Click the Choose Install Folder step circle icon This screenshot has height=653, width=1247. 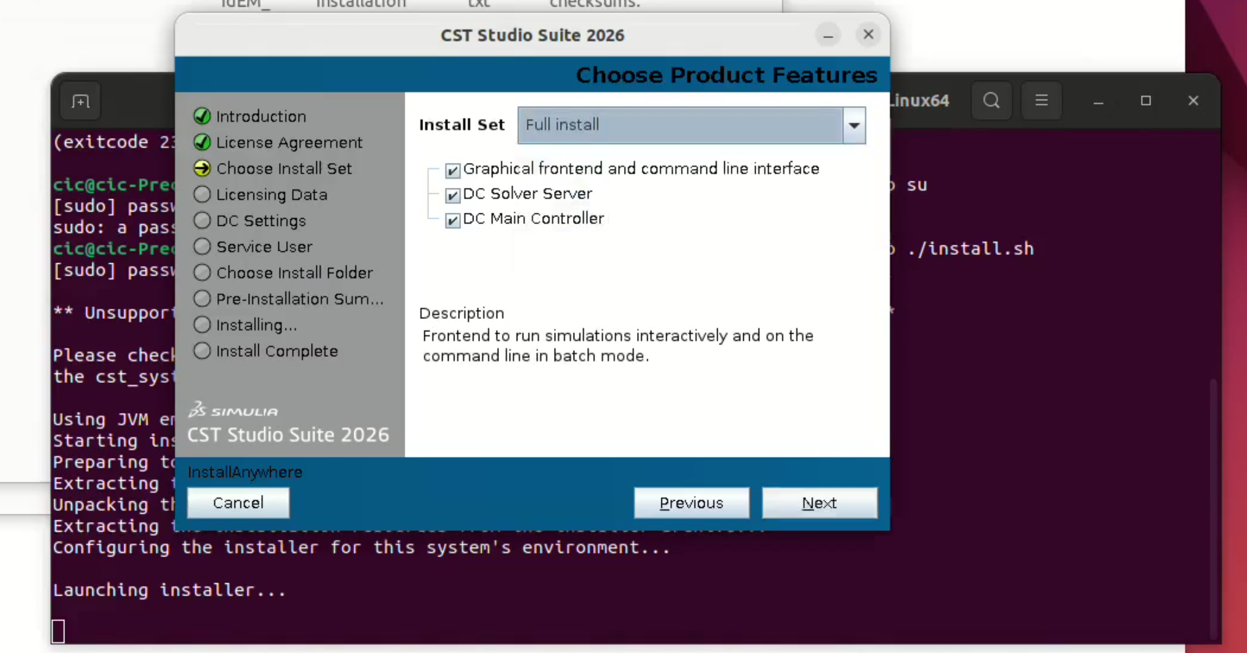click(202, 272)
